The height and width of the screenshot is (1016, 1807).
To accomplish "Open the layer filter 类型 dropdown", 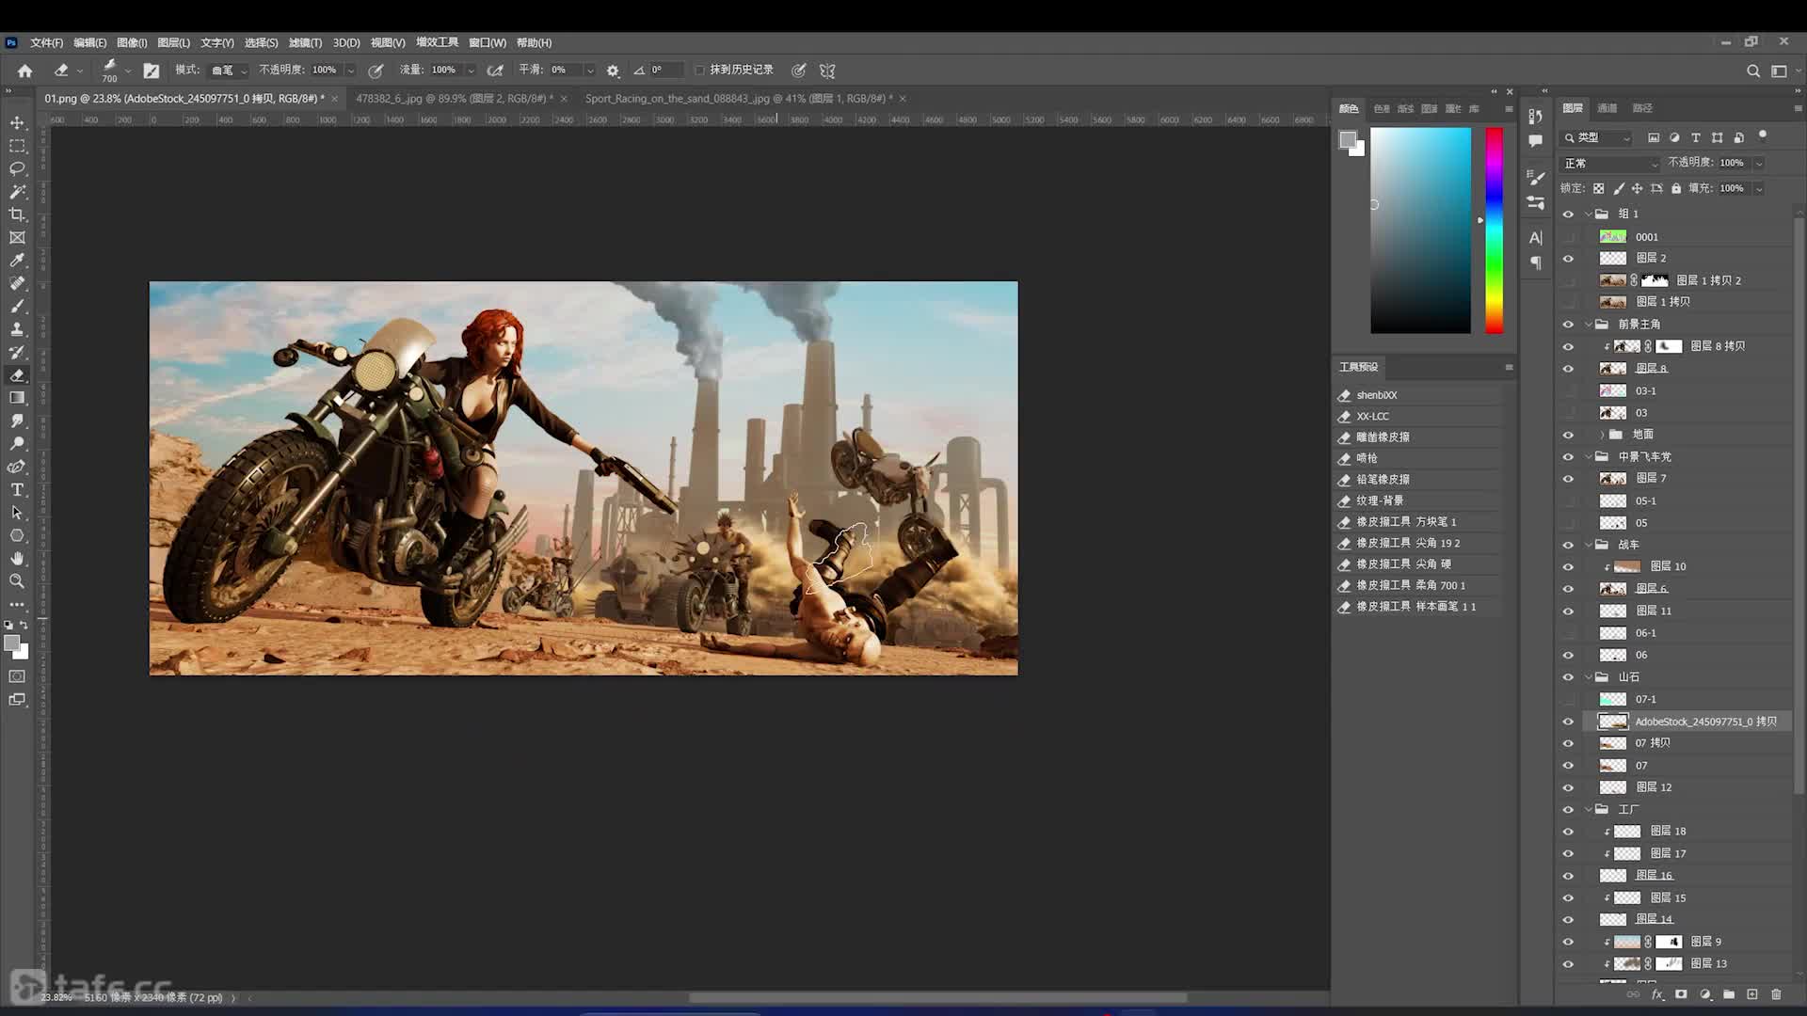I will pos(1597,137).
